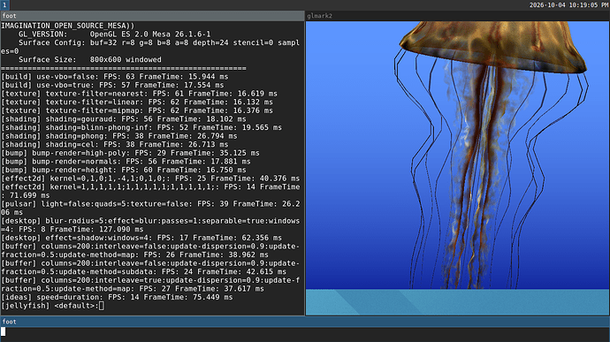Click the texture-filter=linear result line
The height and width of the screenshot is (342, 610).
pos(137,103)
